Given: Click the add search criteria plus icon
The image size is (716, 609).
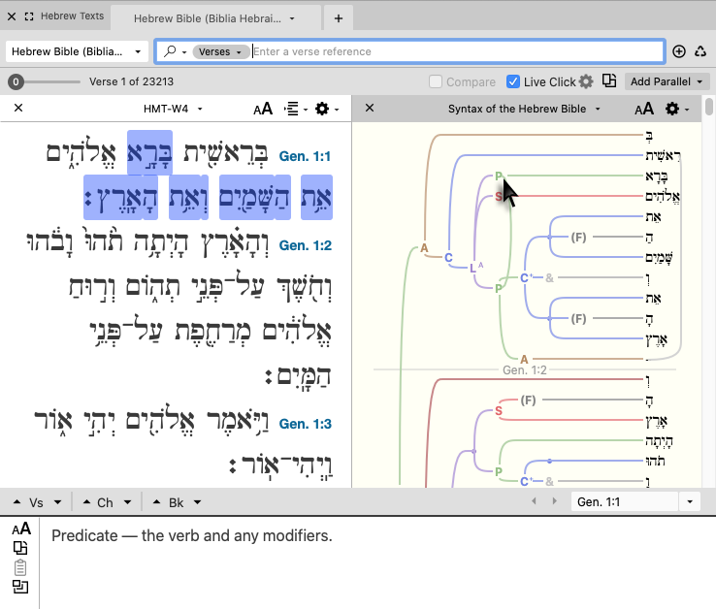Looking at the screenshot, I should point(679,51).
